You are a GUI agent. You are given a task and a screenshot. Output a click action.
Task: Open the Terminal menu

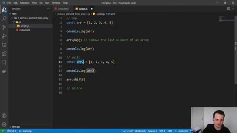tap(56, 3)
